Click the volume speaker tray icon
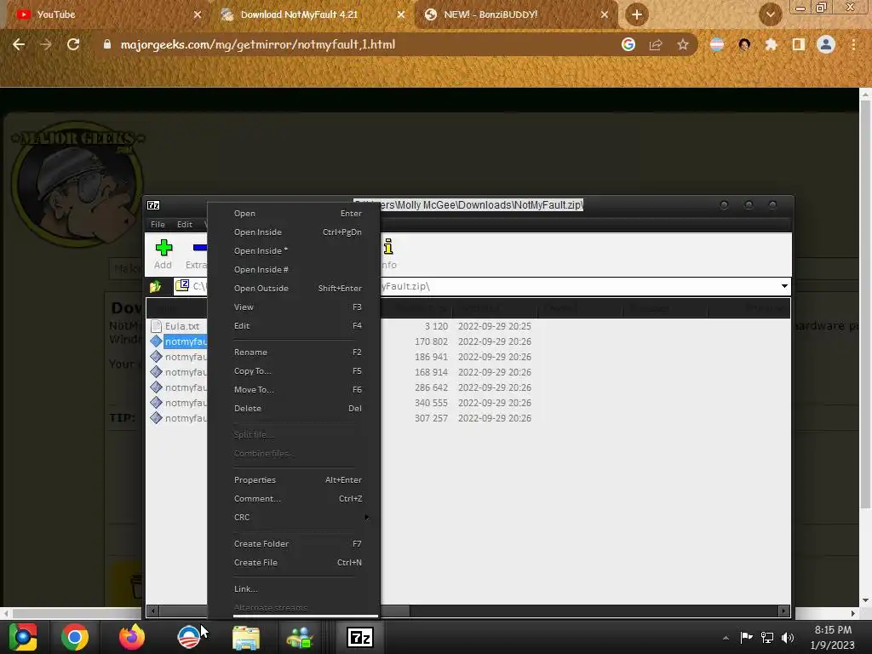The width and height of the screenshot is (872, 654). tap(788, 638)
